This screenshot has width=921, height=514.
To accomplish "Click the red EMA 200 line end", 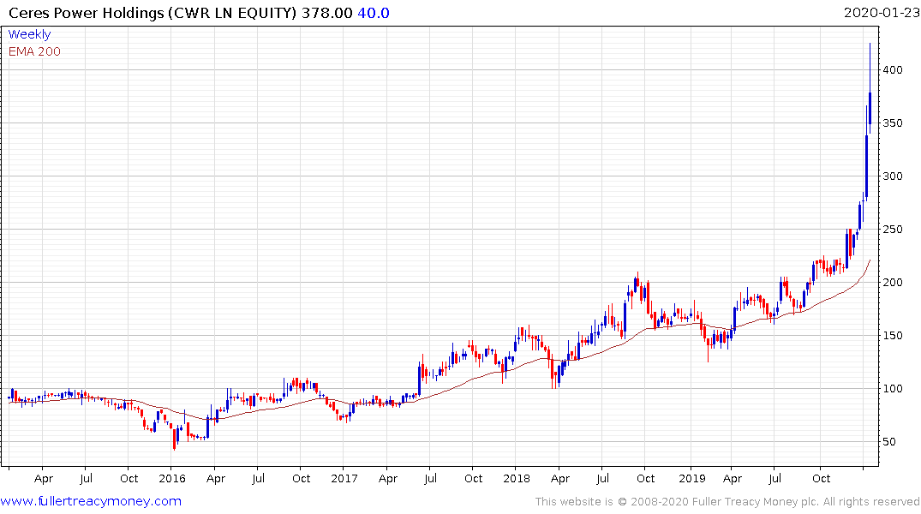I will click(x=870, y=260).
